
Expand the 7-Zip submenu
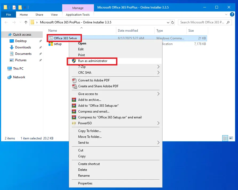click(116, 67)
